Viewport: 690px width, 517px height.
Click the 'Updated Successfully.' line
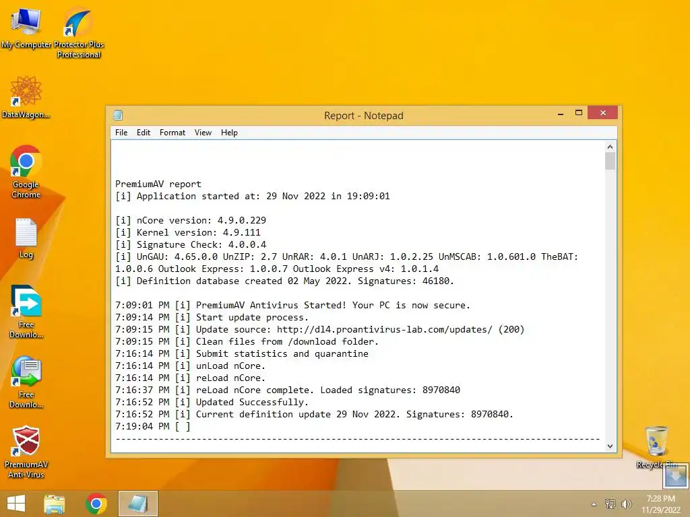[x=212, y=403]
